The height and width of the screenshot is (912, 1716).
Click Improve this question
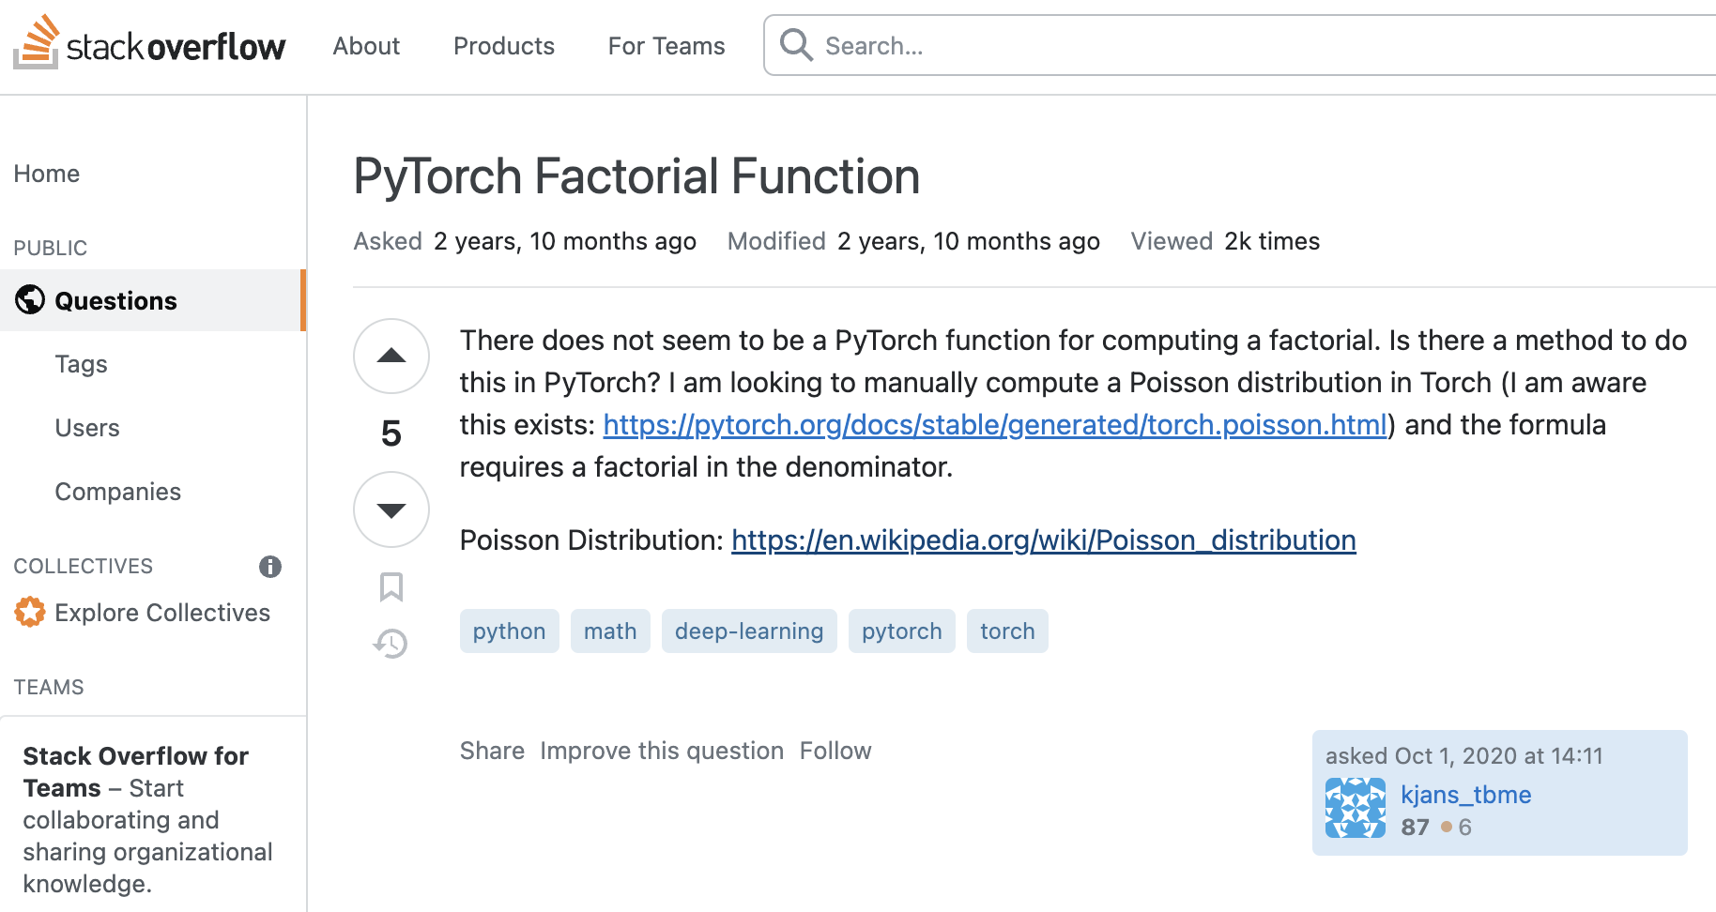(x=662, y=751)
